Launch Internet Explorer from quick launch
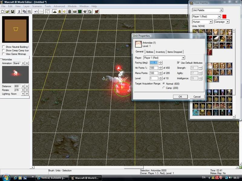Viewport: 242px width, 181px height. click(x=15, y=178)
